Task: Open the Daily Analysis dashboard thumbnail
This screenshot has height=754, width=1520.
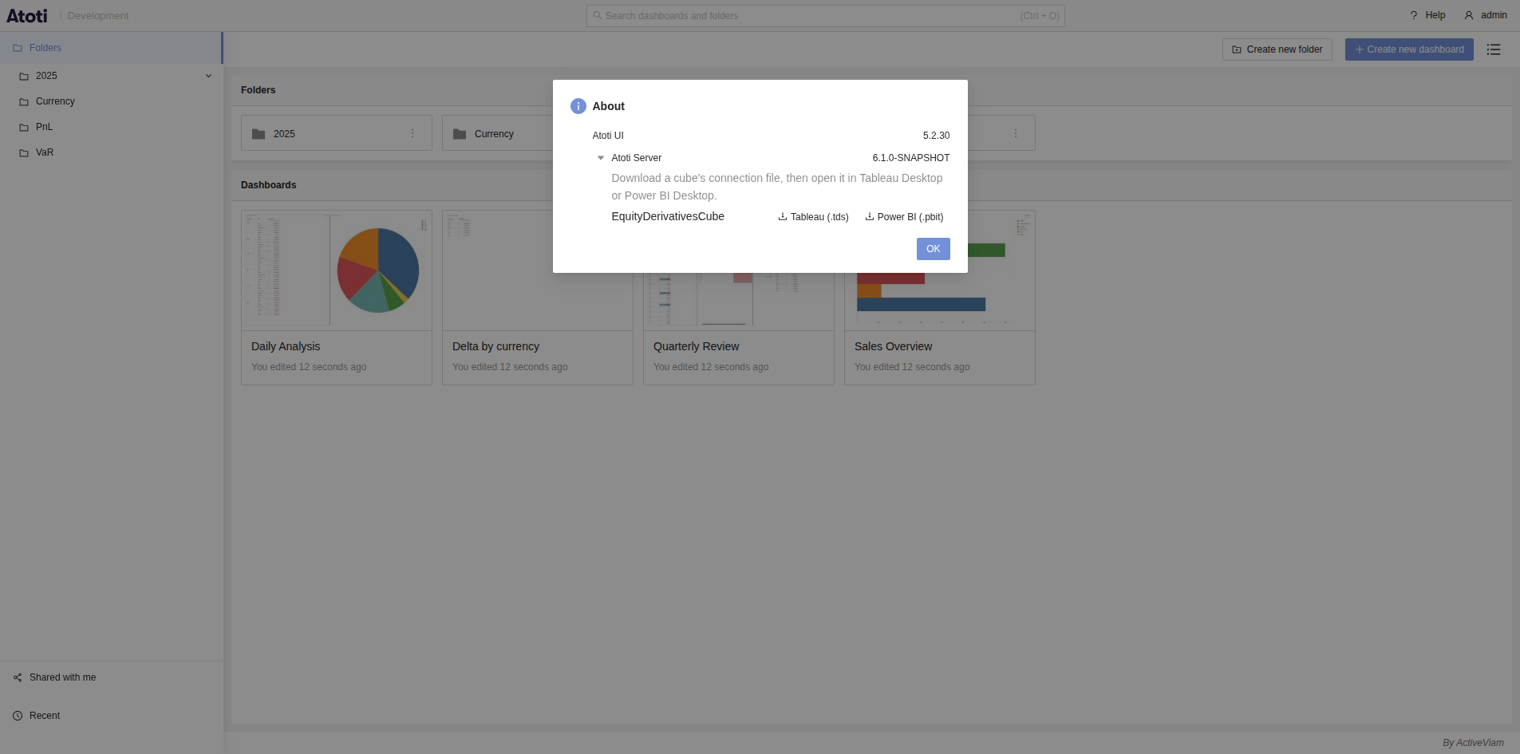Action: tap(337, 270)
